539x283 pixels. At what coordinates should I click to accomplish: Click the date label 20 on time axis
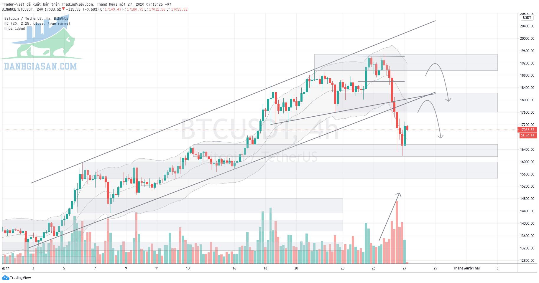(x=296, y=268)
